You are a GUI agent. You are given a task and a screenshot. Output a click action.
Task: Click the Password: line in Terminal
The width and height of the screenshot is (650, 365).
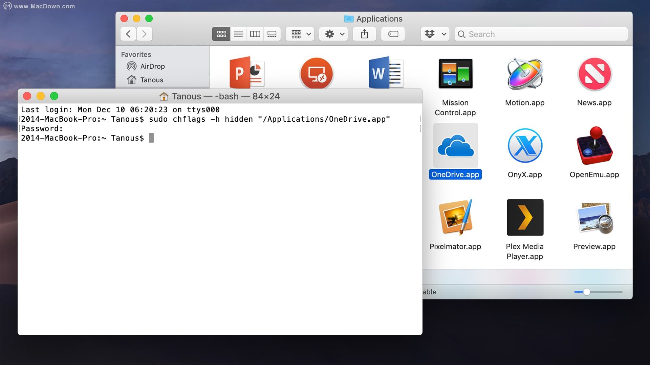[x=42, y=128]
